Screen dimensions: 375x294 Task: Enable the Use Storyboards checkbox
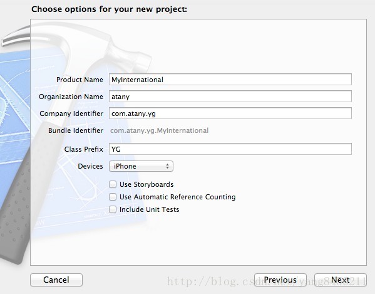pyautogui.click(x=113, y=184)
